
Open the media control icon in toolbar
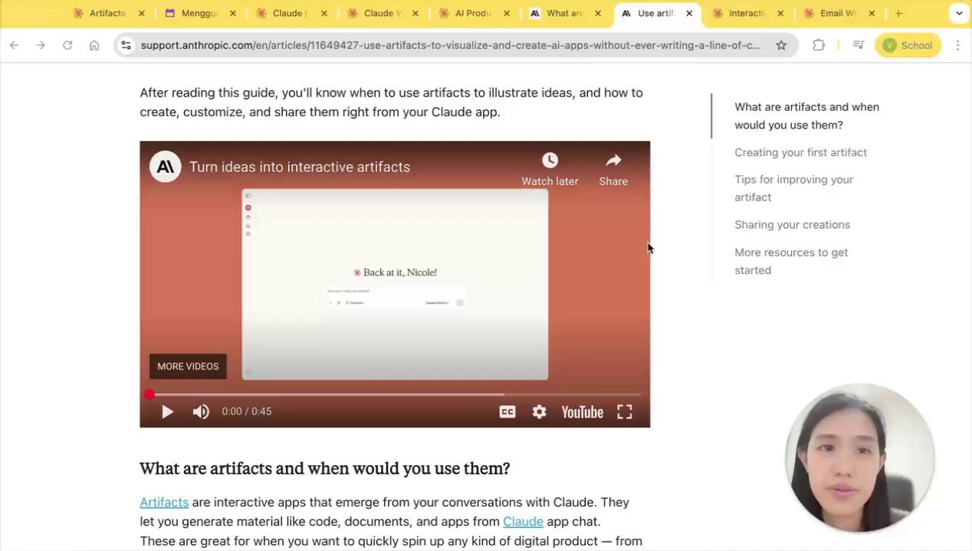[859, 45]
